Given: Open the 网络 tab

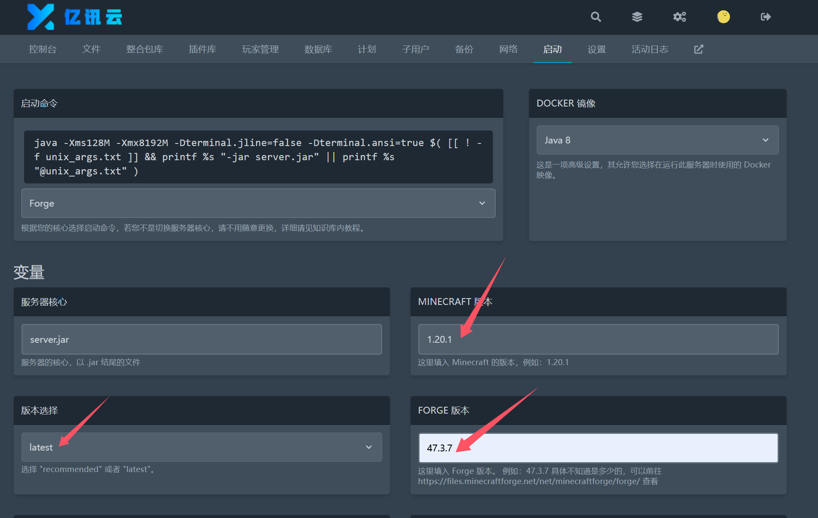Looking at the screenshot, I should [x=508, y=49].
